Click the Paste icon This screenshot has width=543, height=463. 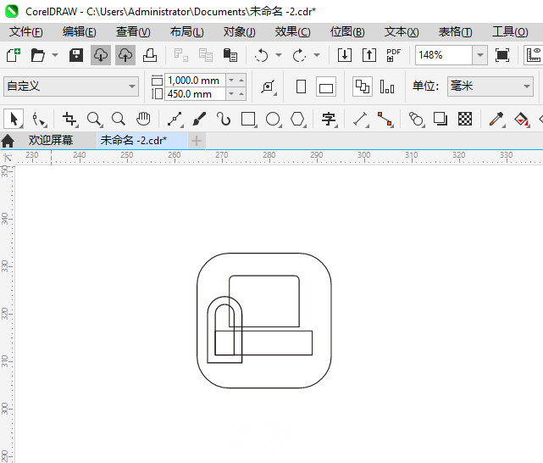coord(230,55)
